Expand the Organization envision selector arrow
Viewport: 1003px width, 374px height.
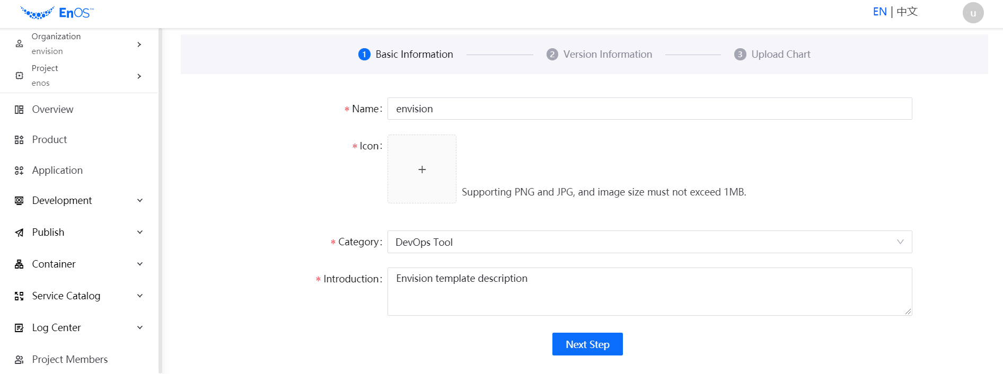tap(139, 44)
